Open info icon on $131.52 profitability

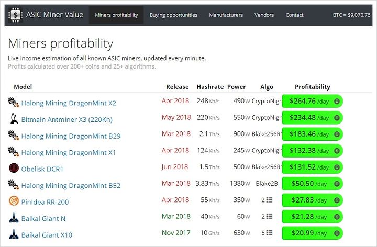click(337, 167)
